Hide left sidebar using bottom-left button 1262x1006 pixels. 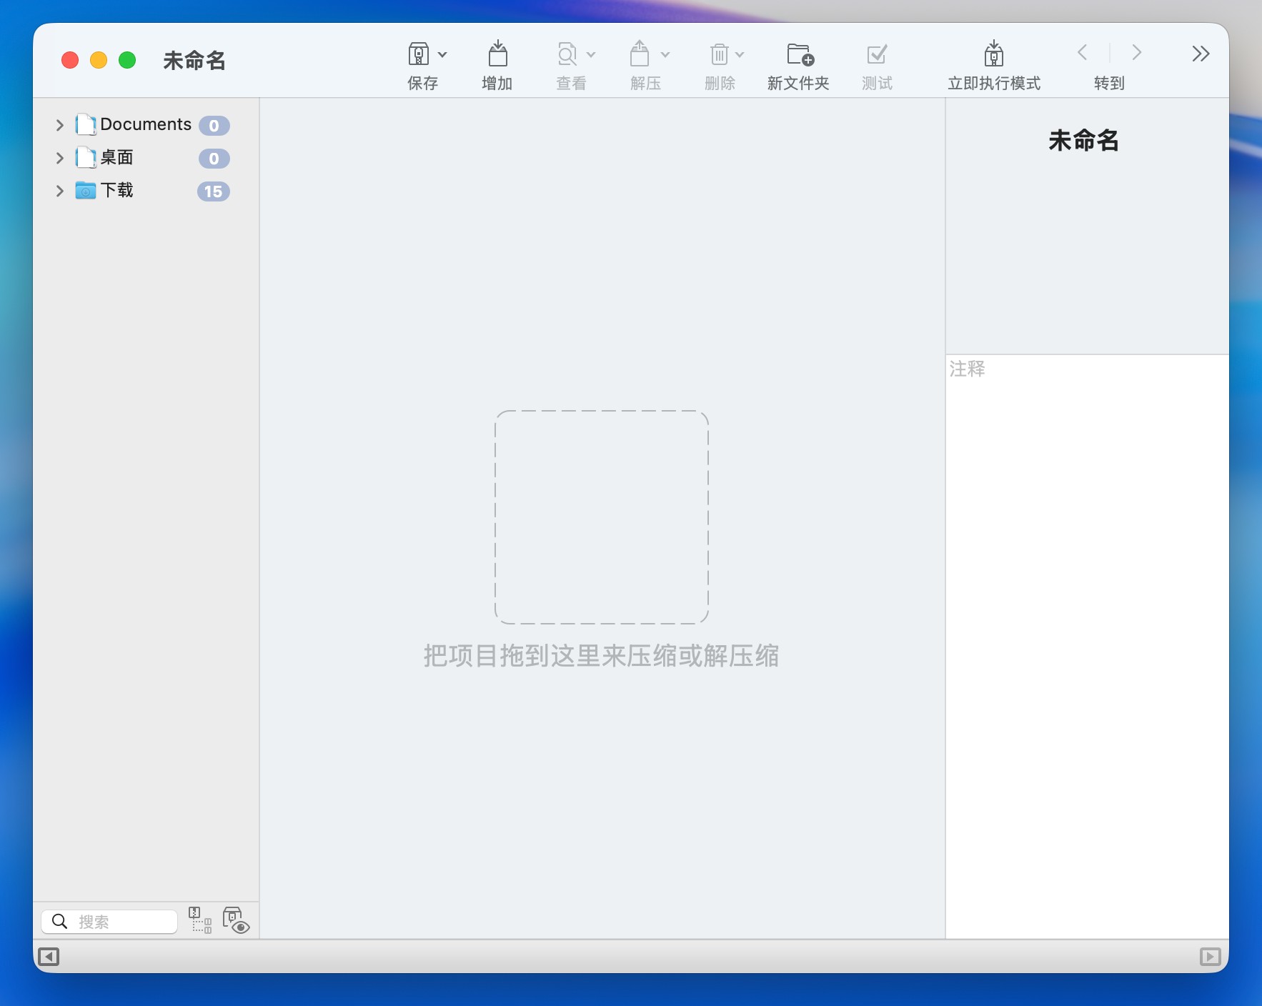pos(49,956)
